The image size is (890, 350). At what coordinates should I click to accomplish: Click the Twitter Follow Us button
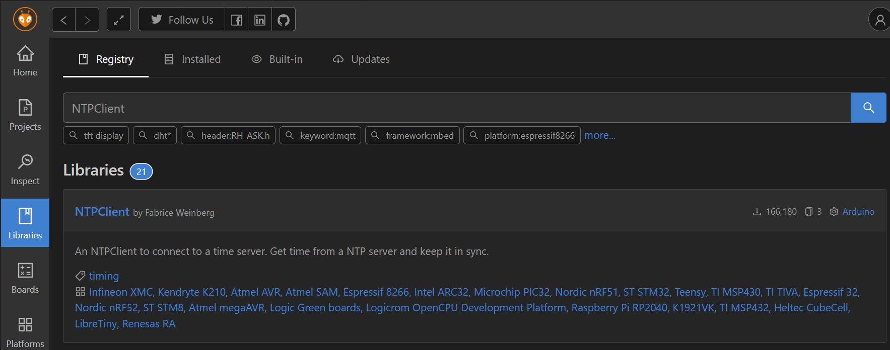click(182, 20)
